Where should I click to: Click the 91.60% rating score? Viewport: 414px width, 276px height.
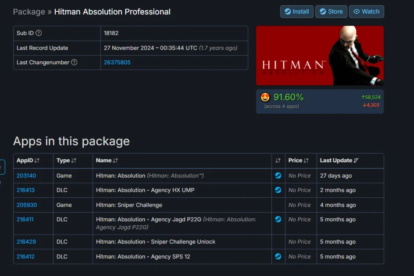tap(288, 97)
